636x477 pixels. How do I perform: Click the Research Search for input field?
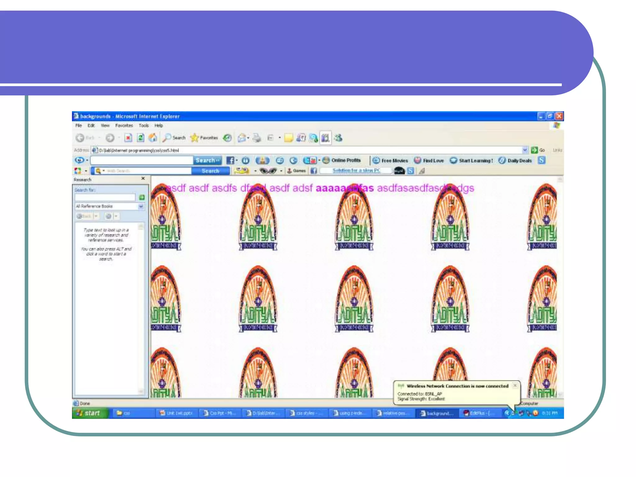[105, 198]
